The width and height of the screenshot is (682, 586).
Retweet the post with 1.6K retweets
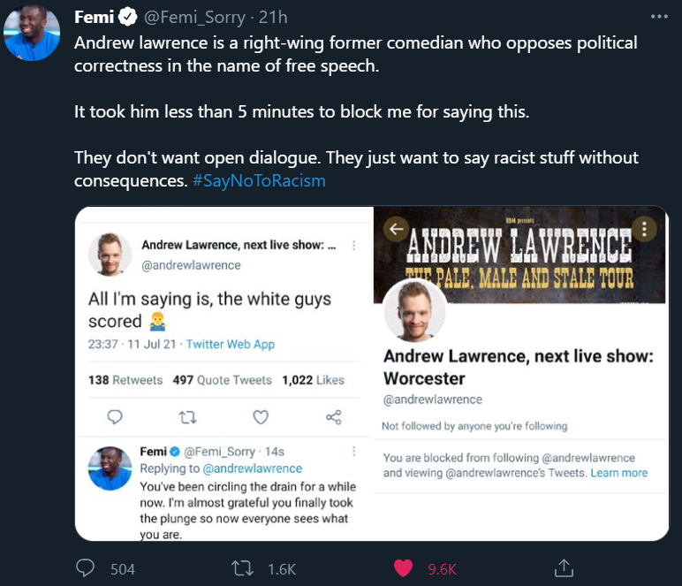tap(242, 568)
